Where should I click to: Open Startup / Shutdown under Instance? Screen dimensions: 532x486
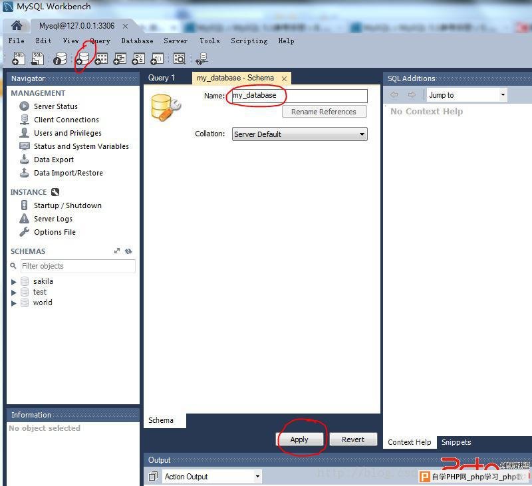coord(61,205)
